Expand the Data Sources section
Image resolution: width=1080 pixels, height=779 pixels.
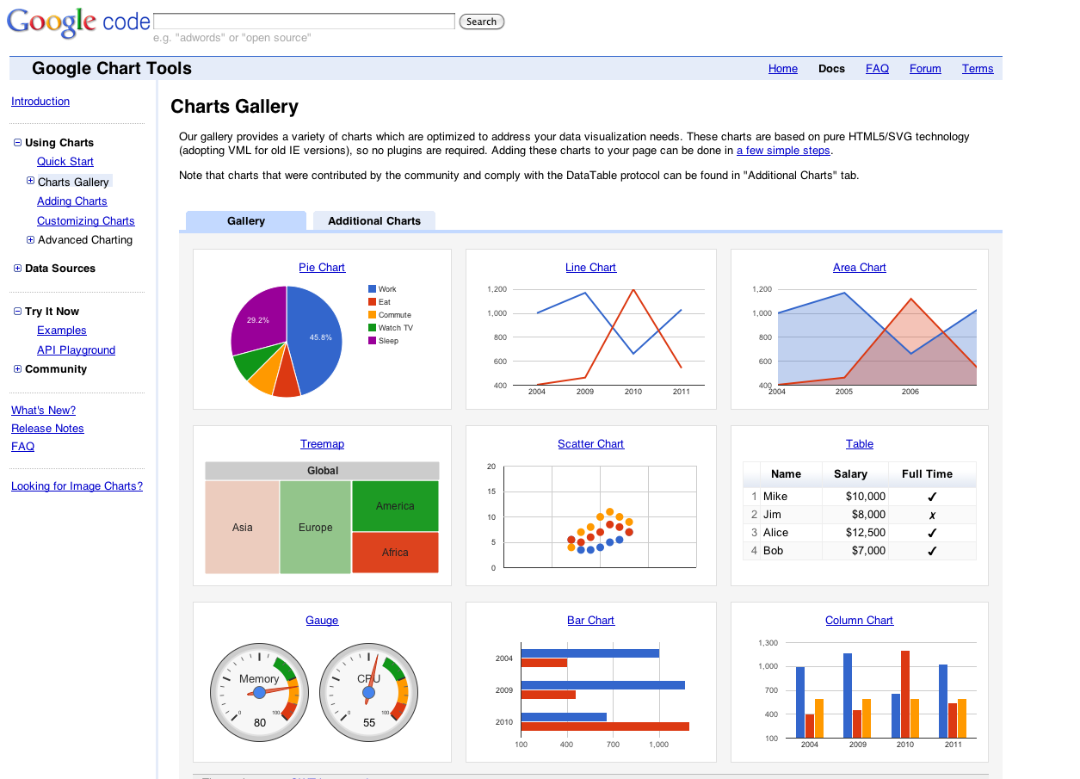(16, 268)
